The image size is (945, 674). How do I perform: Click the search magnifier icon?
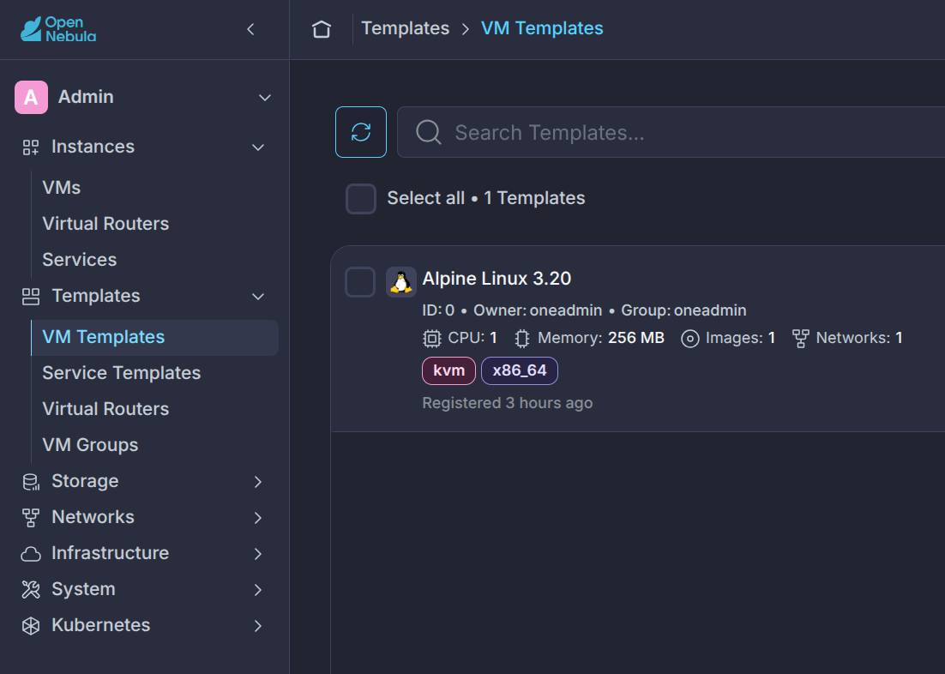(429, 132)
